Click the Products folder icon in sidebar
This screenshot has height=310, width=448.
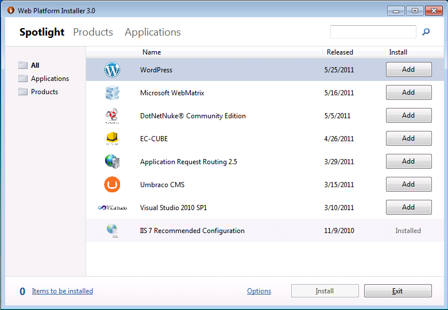23,92
